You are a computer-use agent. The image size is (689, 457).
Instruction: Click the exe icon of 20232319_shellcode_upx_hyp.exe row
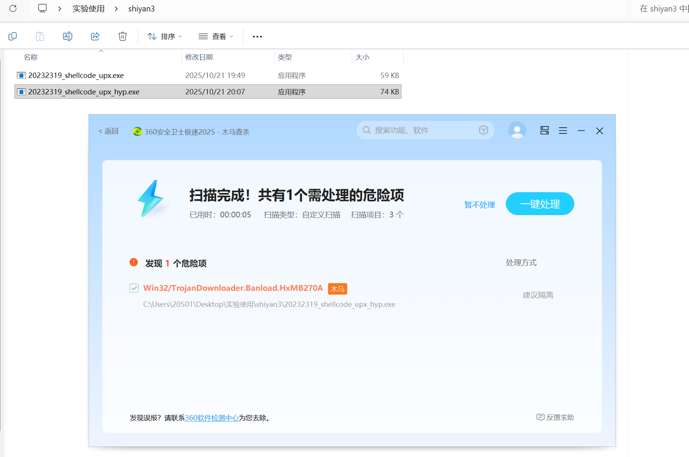21,92
